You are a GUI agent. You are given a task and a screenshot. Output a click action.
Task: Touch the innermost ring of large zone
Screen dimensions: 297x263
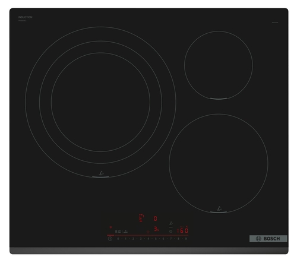(100, 102)
